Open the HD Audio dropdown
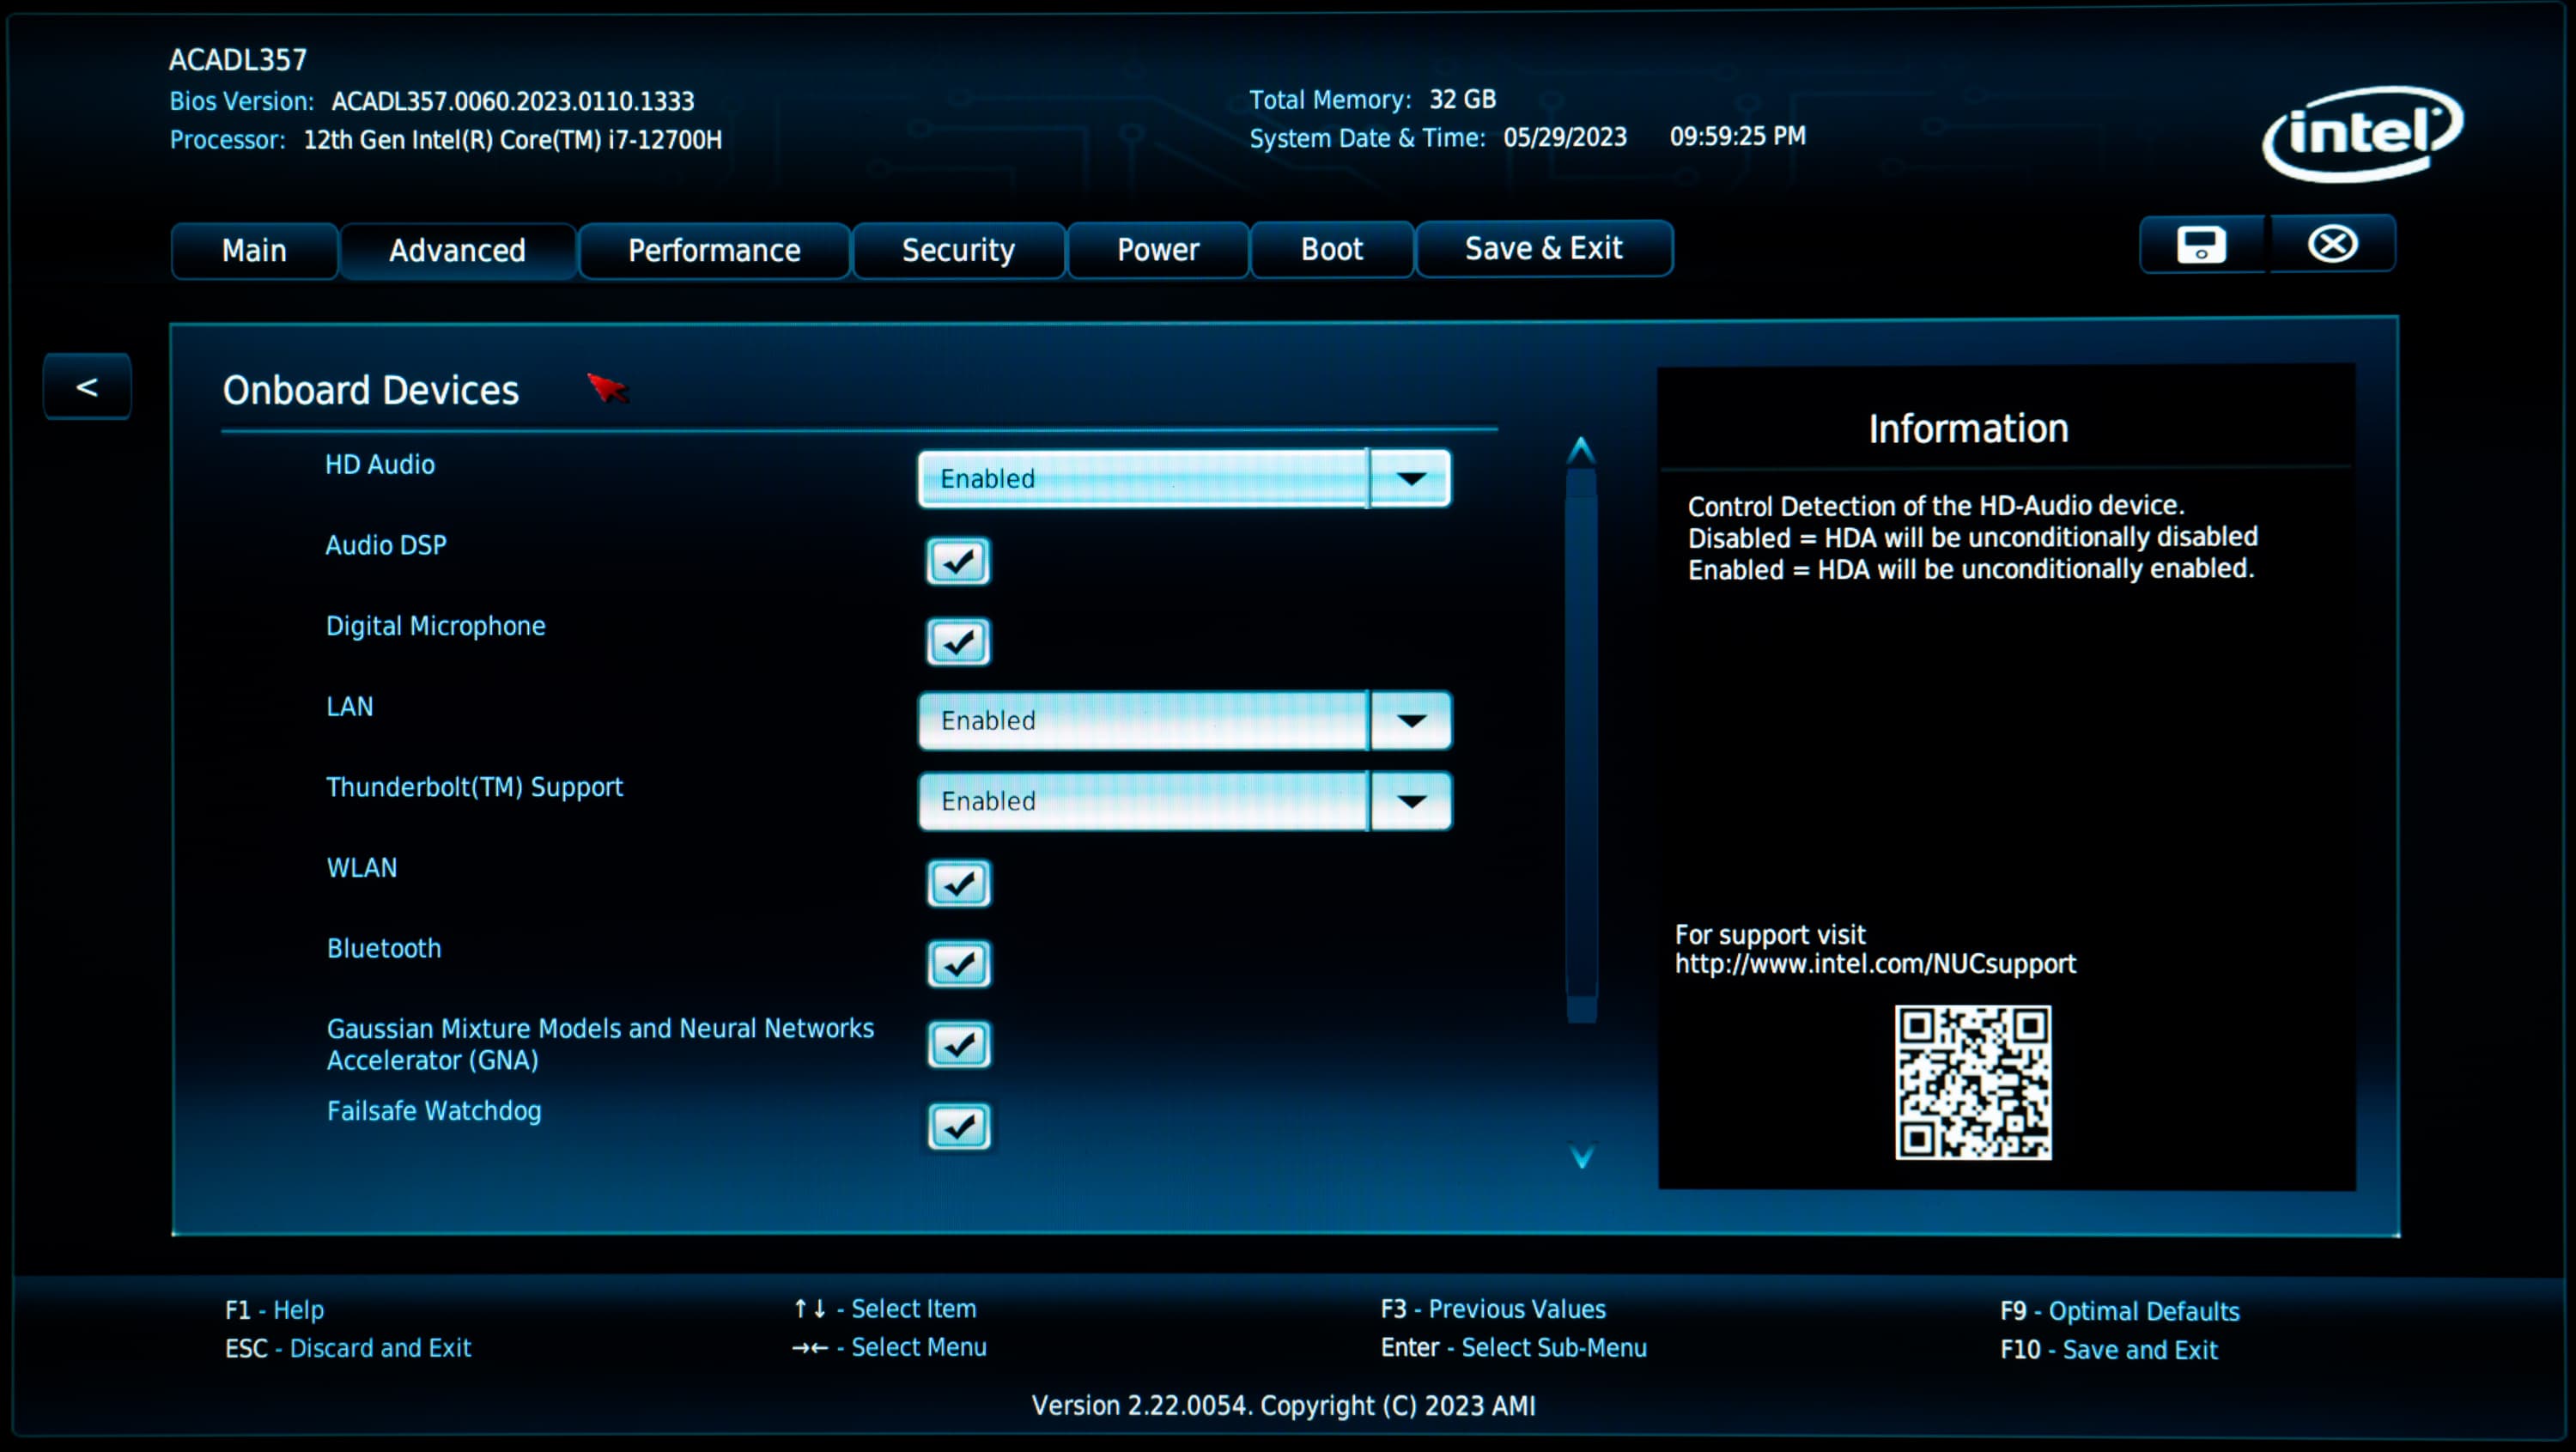2576x1452 pixels. click(1410, 479)
